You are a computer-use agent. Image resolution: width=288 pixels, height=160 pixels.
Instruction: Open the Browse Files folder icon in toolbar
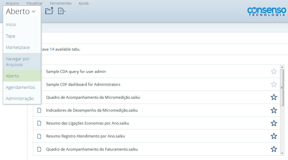[49, 11]
